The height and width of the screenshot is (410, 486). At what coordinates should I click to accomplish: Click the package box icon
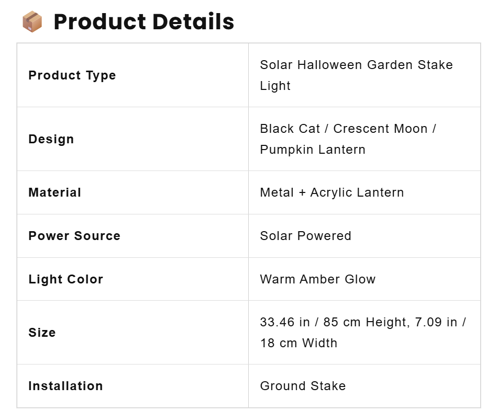click(x=32, y=21)
